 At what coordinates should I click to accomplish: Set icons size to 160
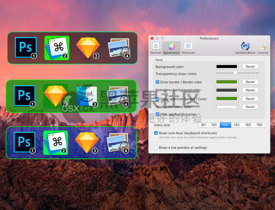coord(248,125)
